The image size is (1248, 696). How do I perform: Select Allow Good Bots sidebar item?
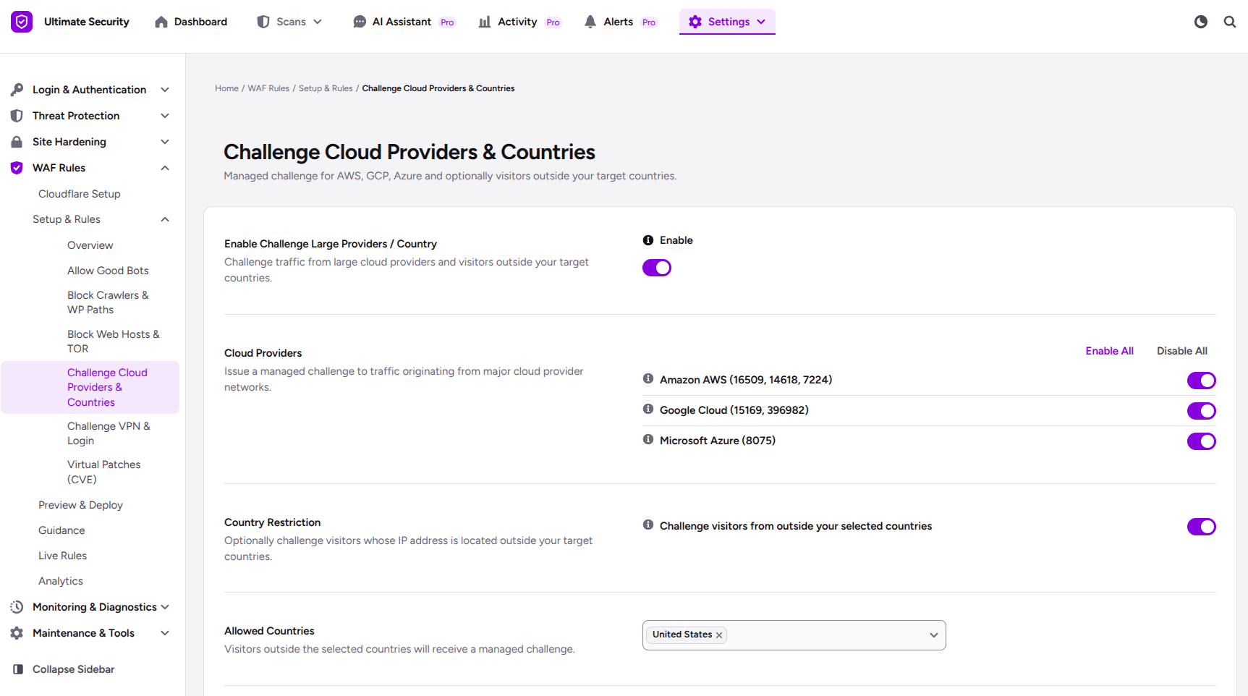(108, 271)
